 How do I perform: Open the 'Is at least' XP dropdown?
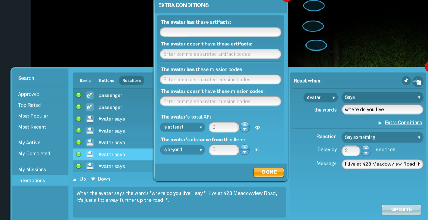(182, 127)
